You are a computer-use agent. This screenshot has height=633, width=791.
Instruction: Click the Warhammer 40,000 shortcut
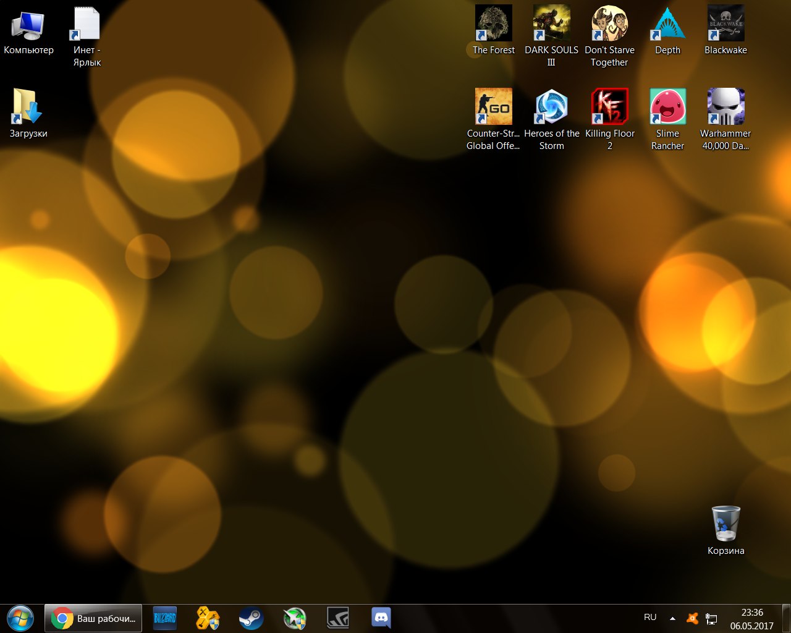725,107
